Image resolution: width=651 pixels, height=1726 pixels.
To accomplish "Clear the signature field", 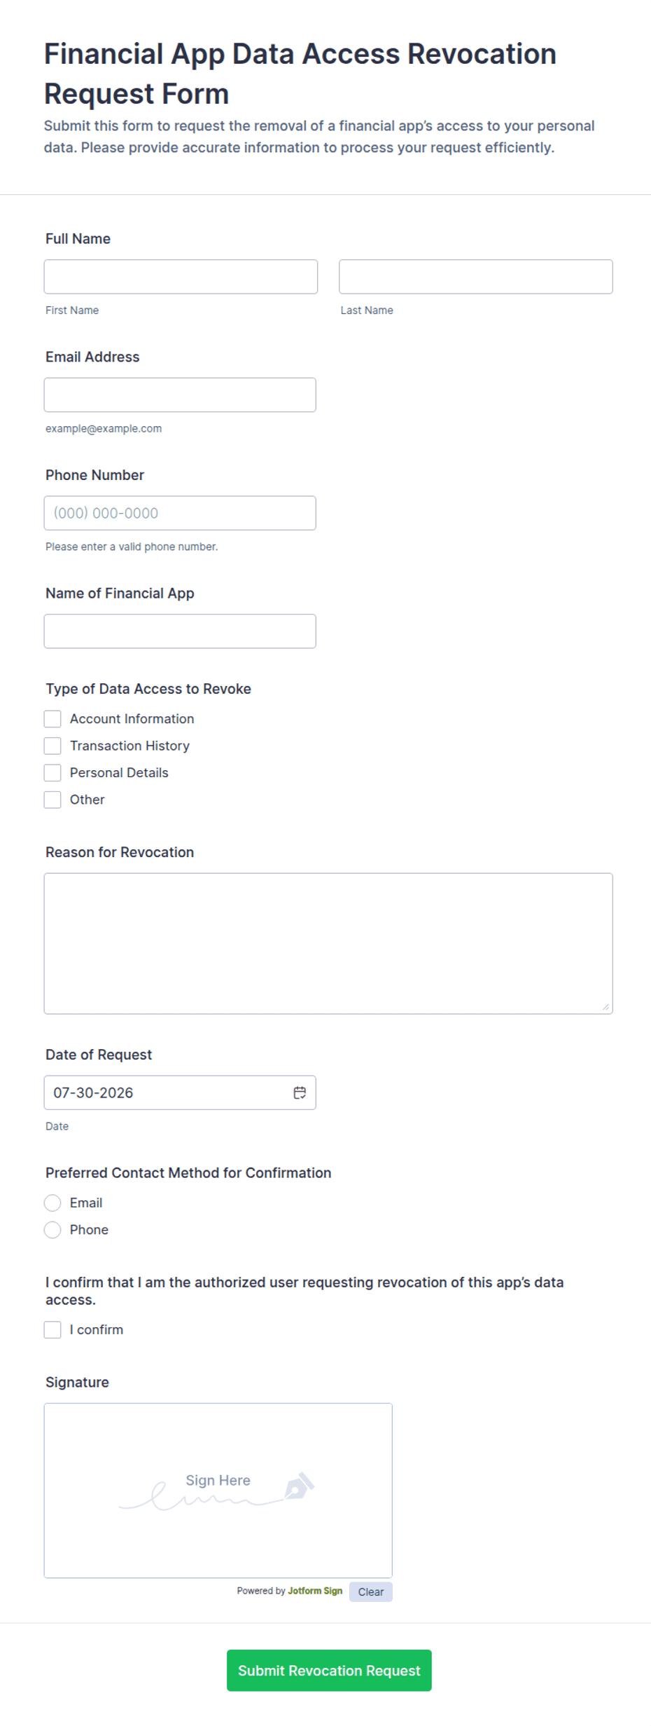I will (371, 1592).
